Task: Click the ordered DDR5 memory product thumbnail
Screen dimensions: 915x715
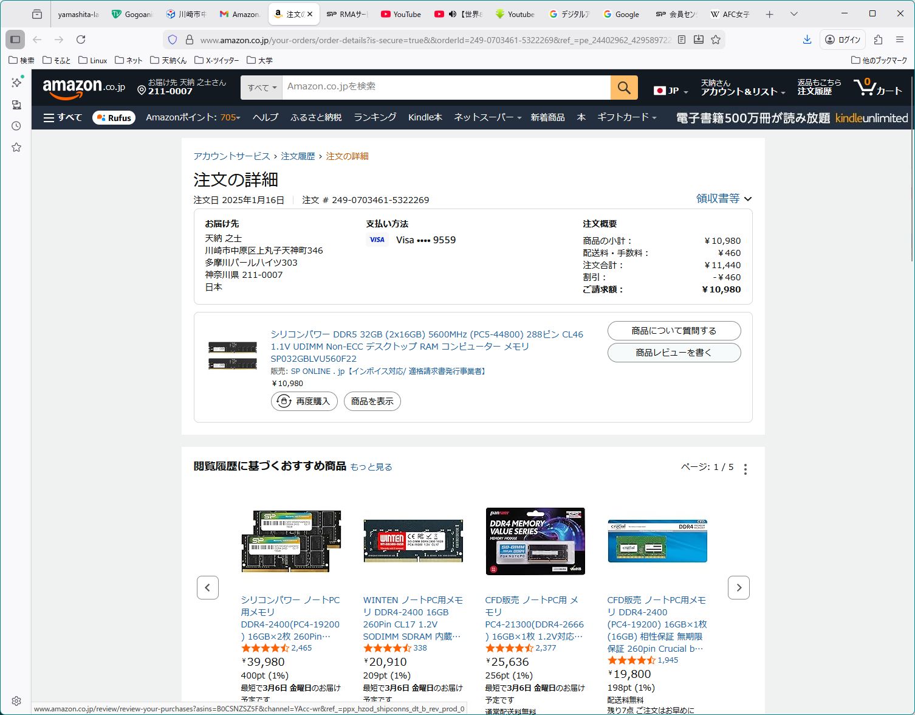Action: [233, 356]
